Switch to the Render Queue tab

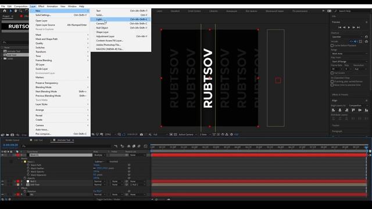click(12, 140)
